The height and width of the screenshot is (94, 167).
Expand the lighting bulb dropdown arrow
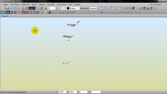pyautogui.click(x=47, y=13)
